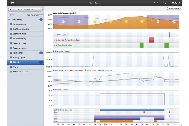Viewport: 189px width, 126px height.
Task: Open the All Equipment dropdown filter
Action: [35, 15]
